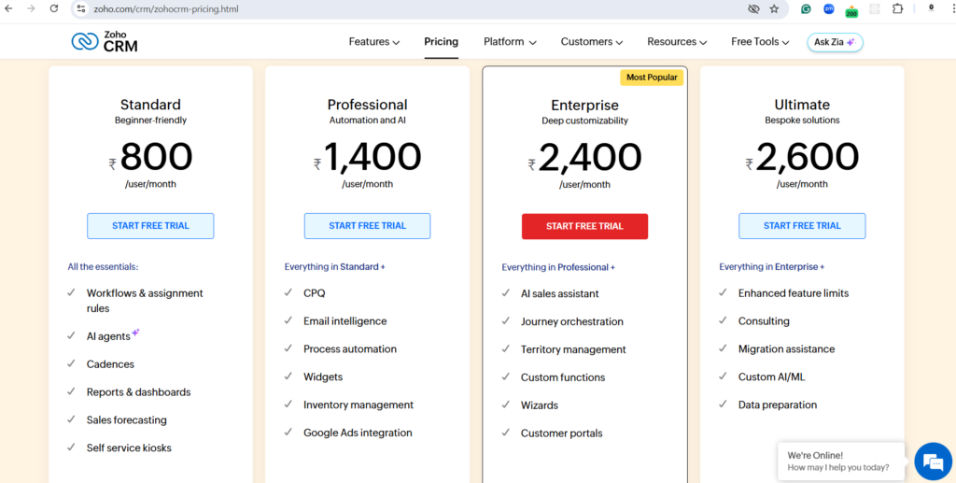Click the site information icon in address bar
This screenshot has height=483, width=956.
81,8
